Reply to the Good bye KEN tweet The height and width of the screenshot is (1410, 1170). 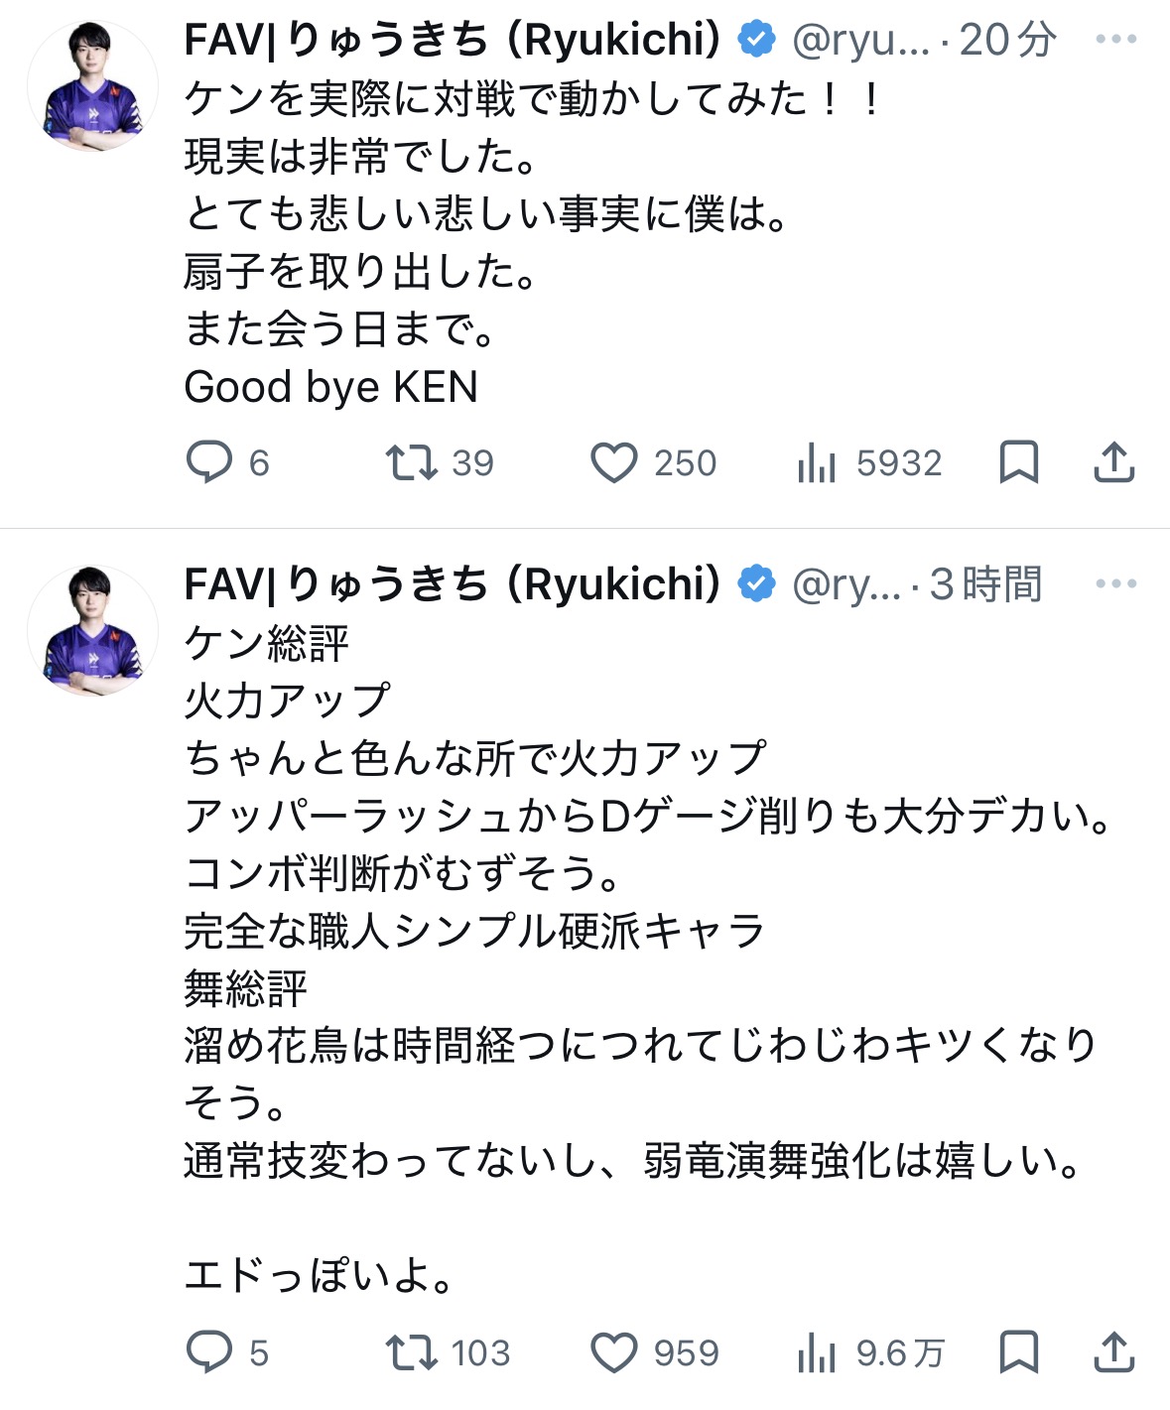pos(209,462)
